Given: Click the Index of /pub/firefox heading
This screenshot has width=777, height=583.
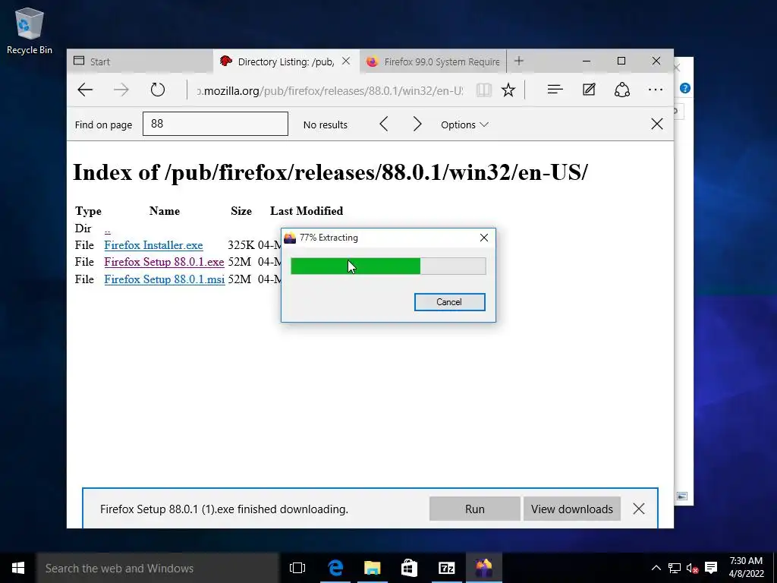Looking at the screenshot, I should pos(330,172).
